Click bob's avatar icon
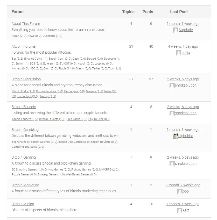Viewport: 217px width, 220px height. [180, 191]
